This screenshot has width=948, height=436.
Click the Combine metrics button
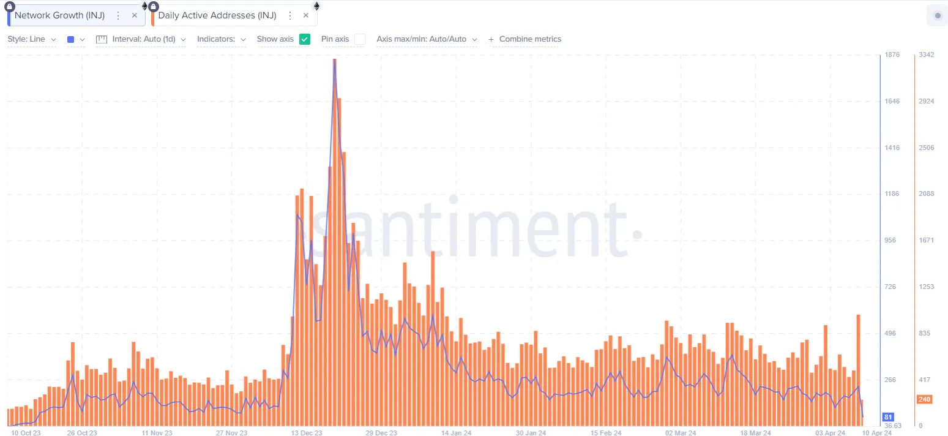click(524, 39)
